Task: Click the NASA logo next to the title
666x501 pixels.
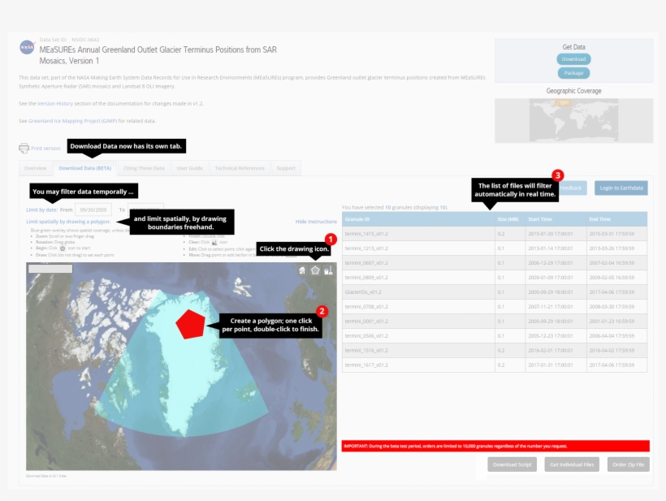Action: click(27, 48)
